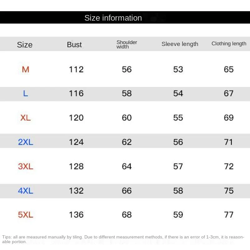Click the Size information title banner
Image resolution: width=250 pixels, height=250 pixels.
click(x=125, y=17)
